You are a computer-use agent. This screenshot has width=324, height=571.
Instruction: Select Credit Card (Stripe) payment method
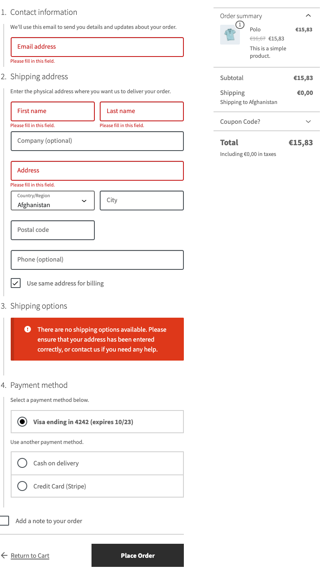point(22,486)
